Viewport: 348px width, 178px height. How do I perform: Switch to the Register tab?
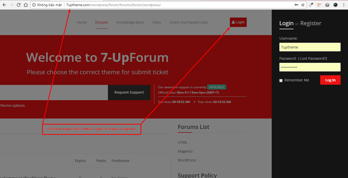310,23
